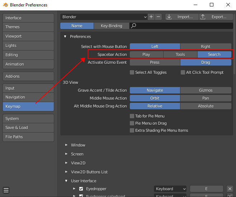Screen dimensions: 236x197
Task: Open the Keyboard type dropdown for Eyedropper
Action: 170,189
